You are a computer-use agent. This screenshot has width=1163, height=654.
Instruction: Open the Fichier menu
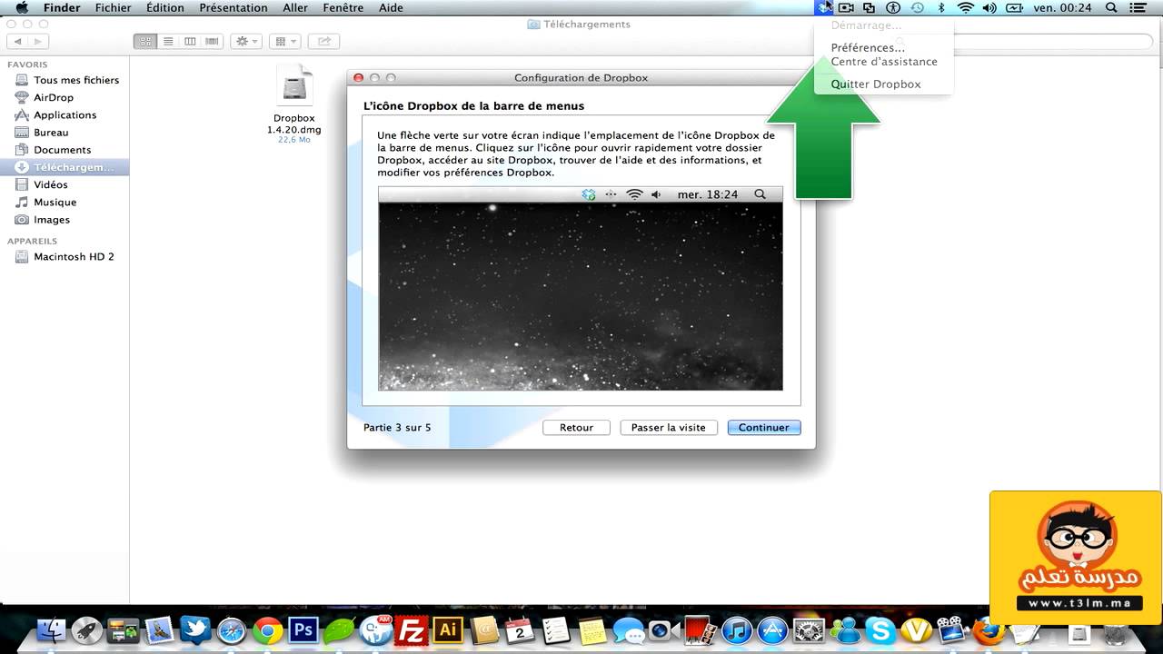coord(113,7)
